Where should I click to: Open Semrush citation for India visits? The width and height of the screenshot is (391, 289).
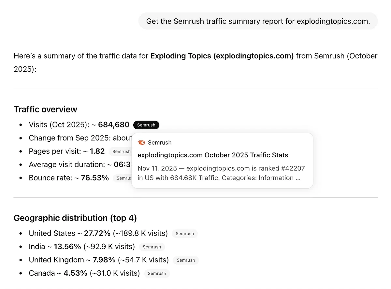[x=152, y=247]
